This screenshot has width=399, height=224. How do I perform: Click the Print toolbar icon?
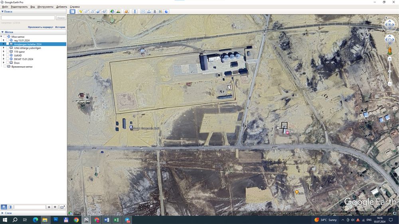(149, 12)
